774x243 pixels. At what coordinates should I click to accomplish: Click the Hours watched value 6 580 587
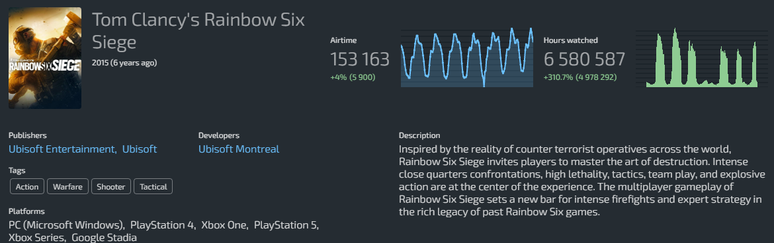(584, 59)
